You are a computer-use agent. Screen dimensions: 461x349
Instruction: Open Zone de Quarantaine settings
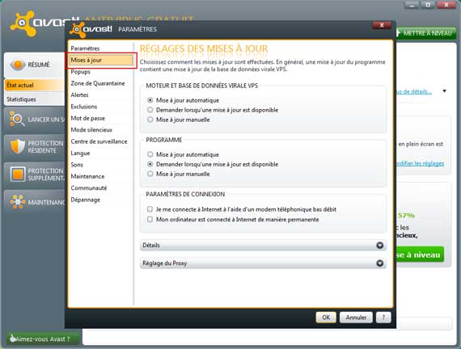point(98,83)
